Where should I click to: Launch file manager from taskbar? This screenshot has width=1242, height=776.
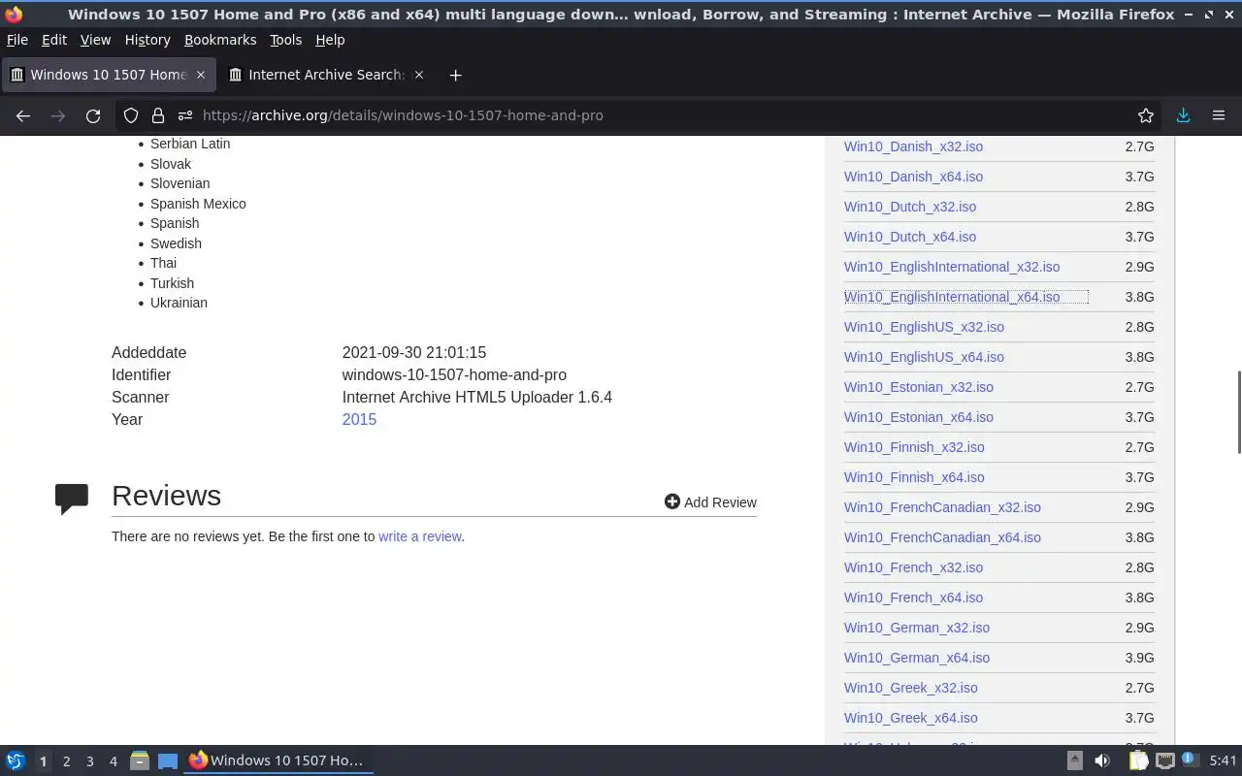coord(140,760)
